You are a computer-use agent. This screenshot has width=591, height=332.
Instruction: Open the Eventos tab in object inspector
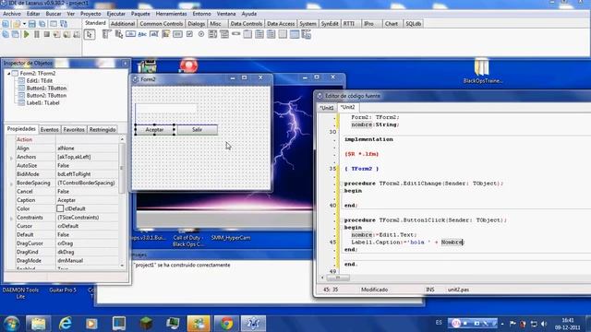click(49, 129)
